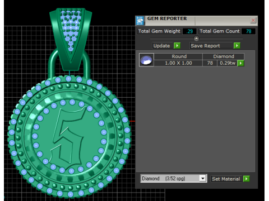This screenshot has width=269, height=201.
Task: Click the green arrow next to Save Report
Action: (237, 46)
